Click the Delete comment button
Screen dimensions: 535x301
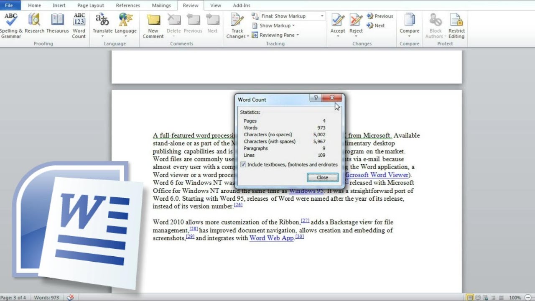[173, 26]
